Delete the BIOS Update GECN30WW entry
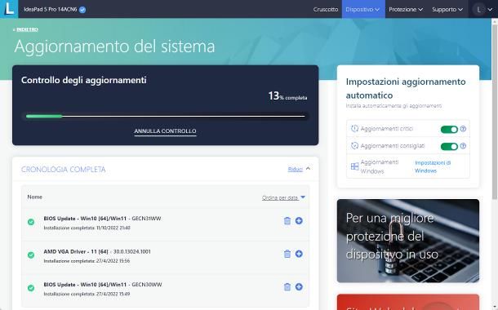The width and height of the screenshot is (498, 310). point(287,287)
